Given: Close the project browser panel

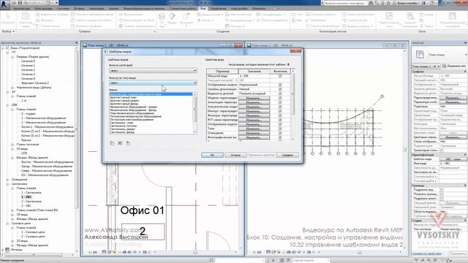Looking at the screenshot, I should pyautogui.click(x=76, y=43).
